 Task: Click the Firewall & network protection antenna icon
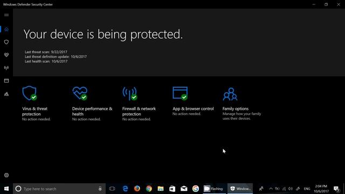(x=130, y=93)
